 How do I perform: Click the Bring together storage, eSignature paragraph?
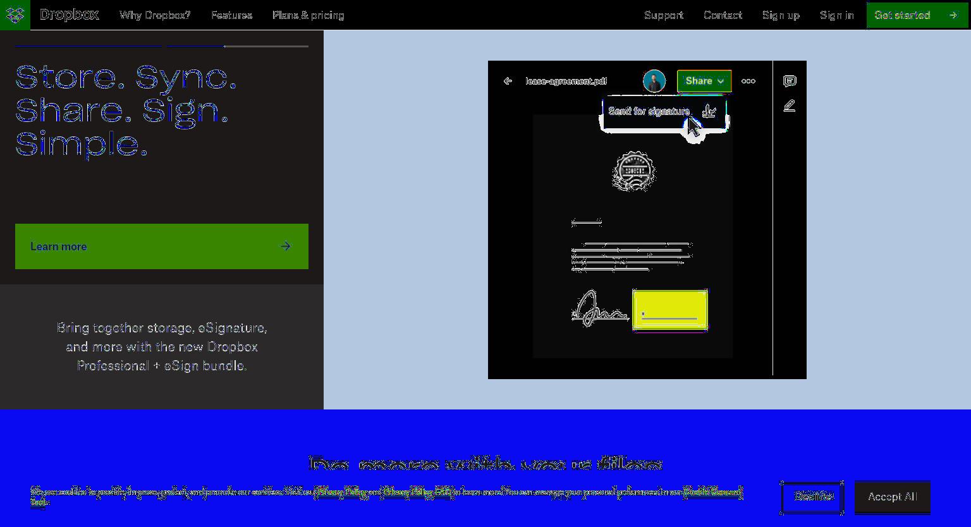(162, 347)
